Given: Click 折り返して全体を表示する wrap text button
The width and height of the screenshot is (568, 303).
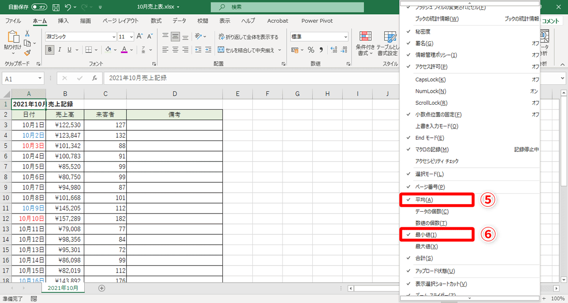Looking at the screenshot, I should tap(248, 36).
